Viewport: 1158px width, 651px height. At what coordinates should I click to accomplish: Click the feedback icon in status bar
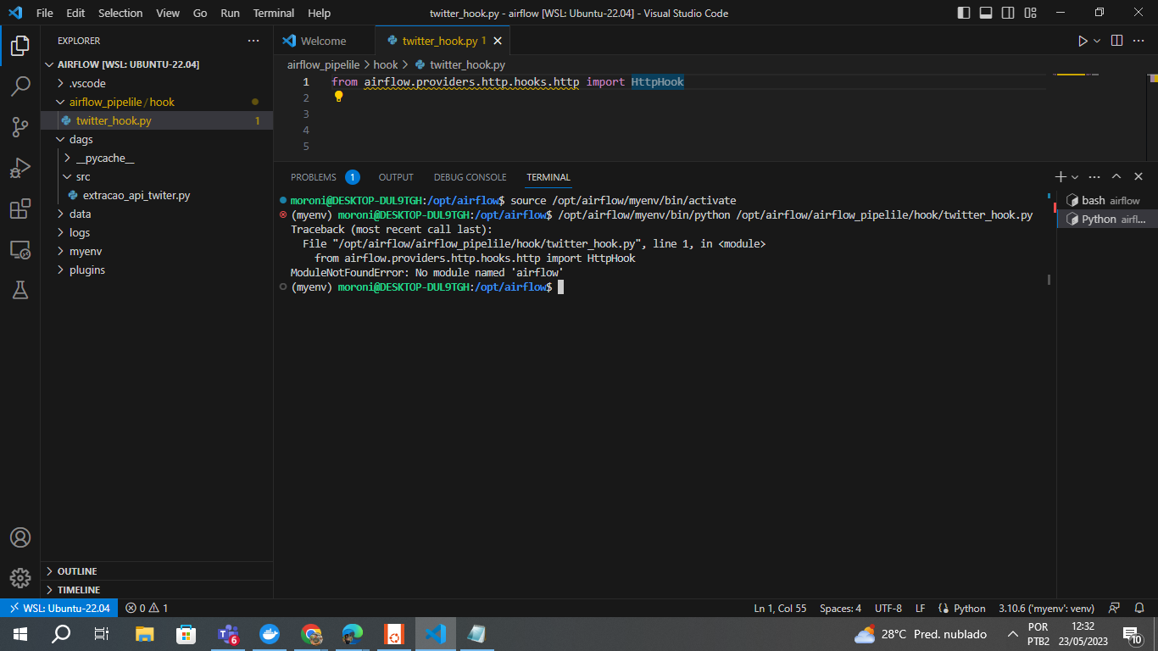pyautogui.click(x=1115, y=608)
